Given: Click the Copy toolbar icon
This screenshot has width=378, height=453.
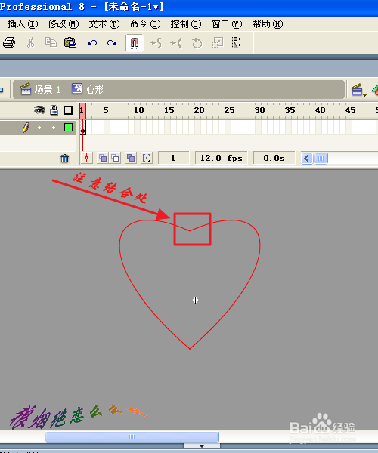Looking at the screenshot, I should click(51, 42).
